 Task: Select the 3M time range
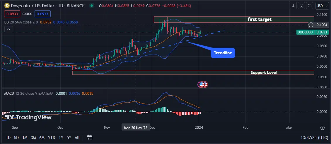click(x=33, y=138)
